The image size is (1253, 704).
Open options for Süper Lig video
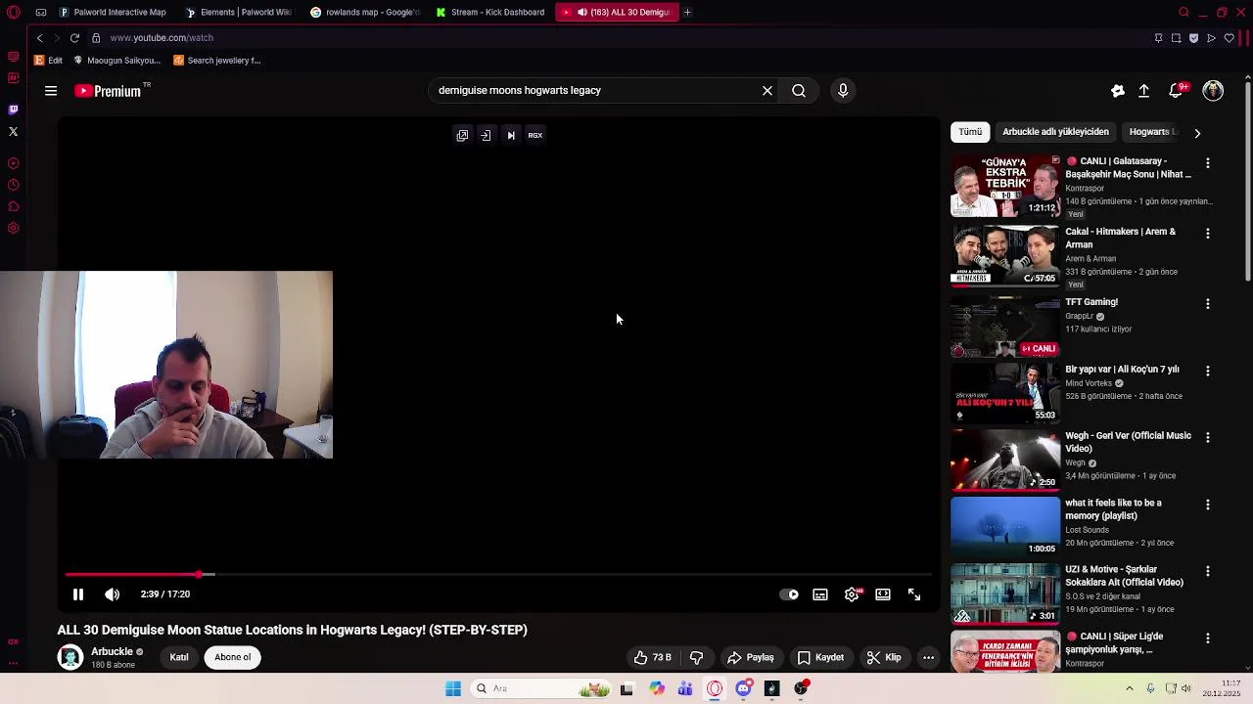[1207, 638]
